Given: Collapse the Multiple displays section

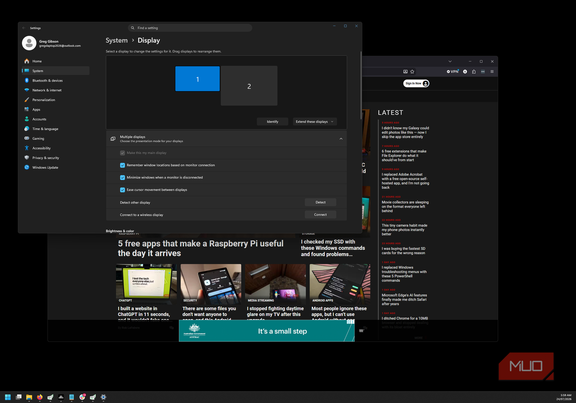Looking at the screenshot, I should pyautogui.click(x=341, y=139).
